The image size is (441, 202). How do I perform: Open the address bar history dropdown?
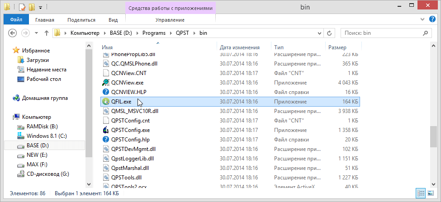(x=318, y=33)
